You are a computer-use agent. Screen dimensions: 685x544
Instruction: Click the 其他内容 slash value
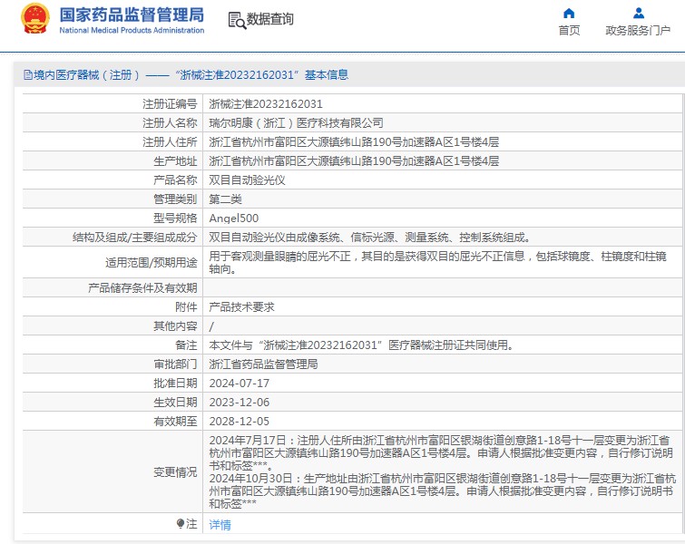pyautogui.click(x=212, y=326)
